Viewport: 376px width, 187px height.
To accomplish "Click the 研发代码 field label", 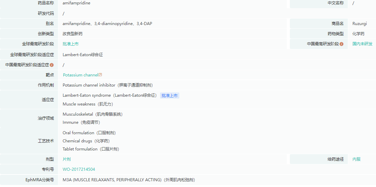I will coord(46,14).
